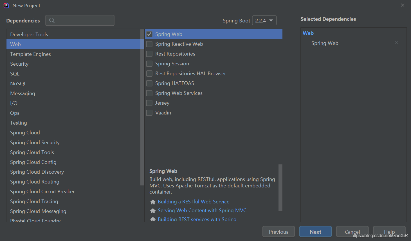
Task: Select the SQL category
Action: pos(73,74)
